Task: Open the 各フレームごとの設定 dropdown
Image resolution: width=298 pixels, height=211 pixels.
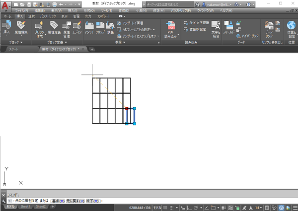Action: (154, 30)
